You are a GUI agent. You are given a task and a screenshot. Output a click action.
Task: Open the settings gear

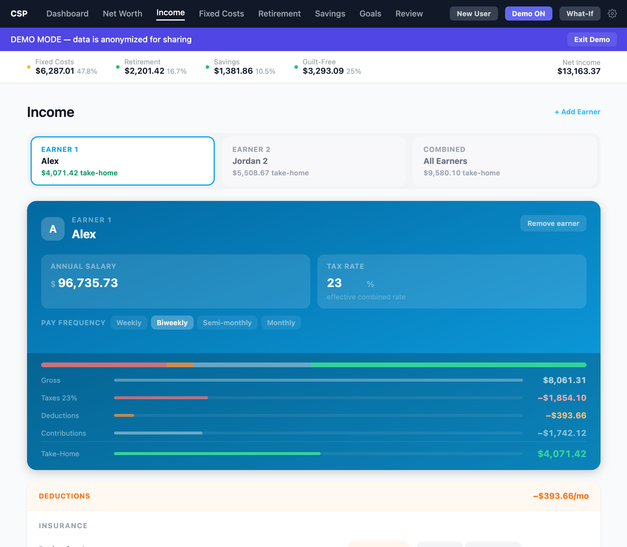(x=613, y=14)
